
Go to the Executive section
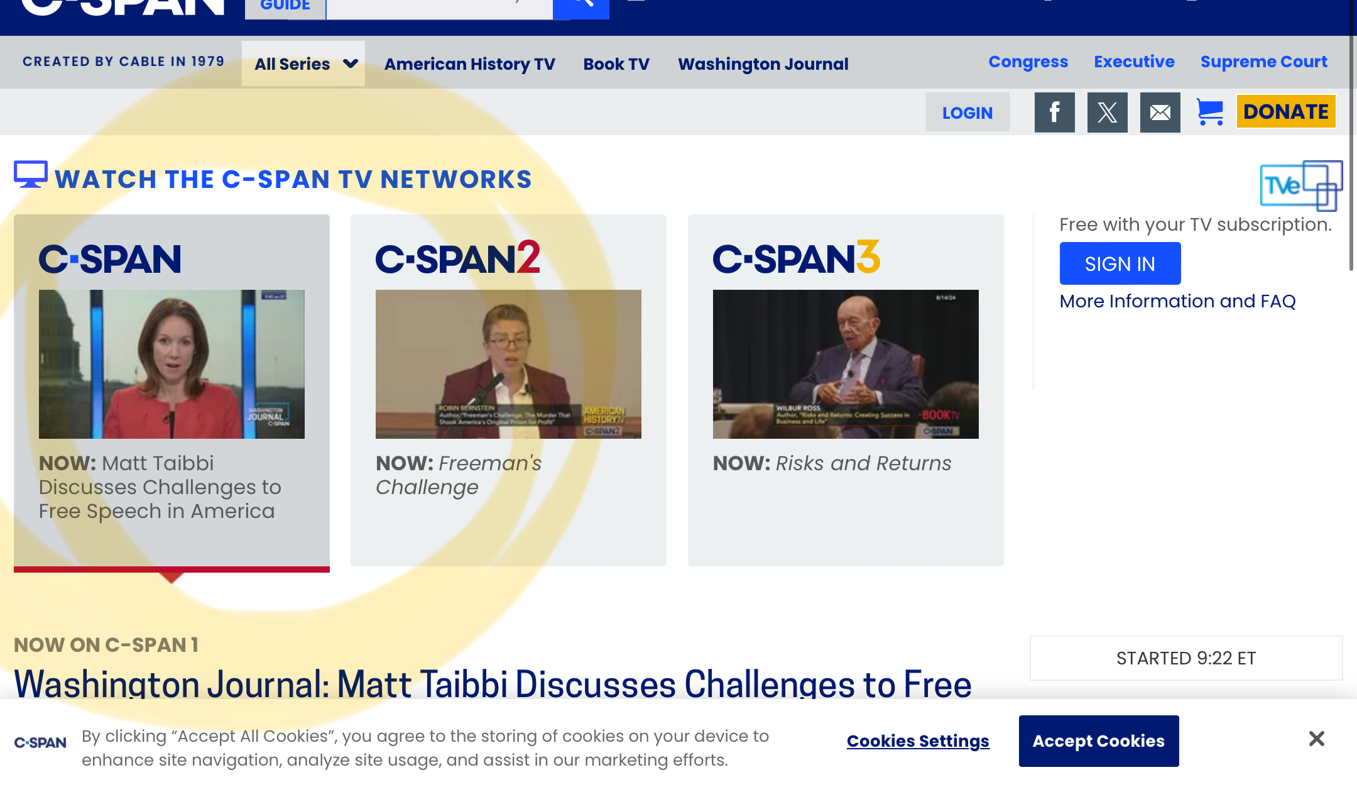pos(1135,62)
